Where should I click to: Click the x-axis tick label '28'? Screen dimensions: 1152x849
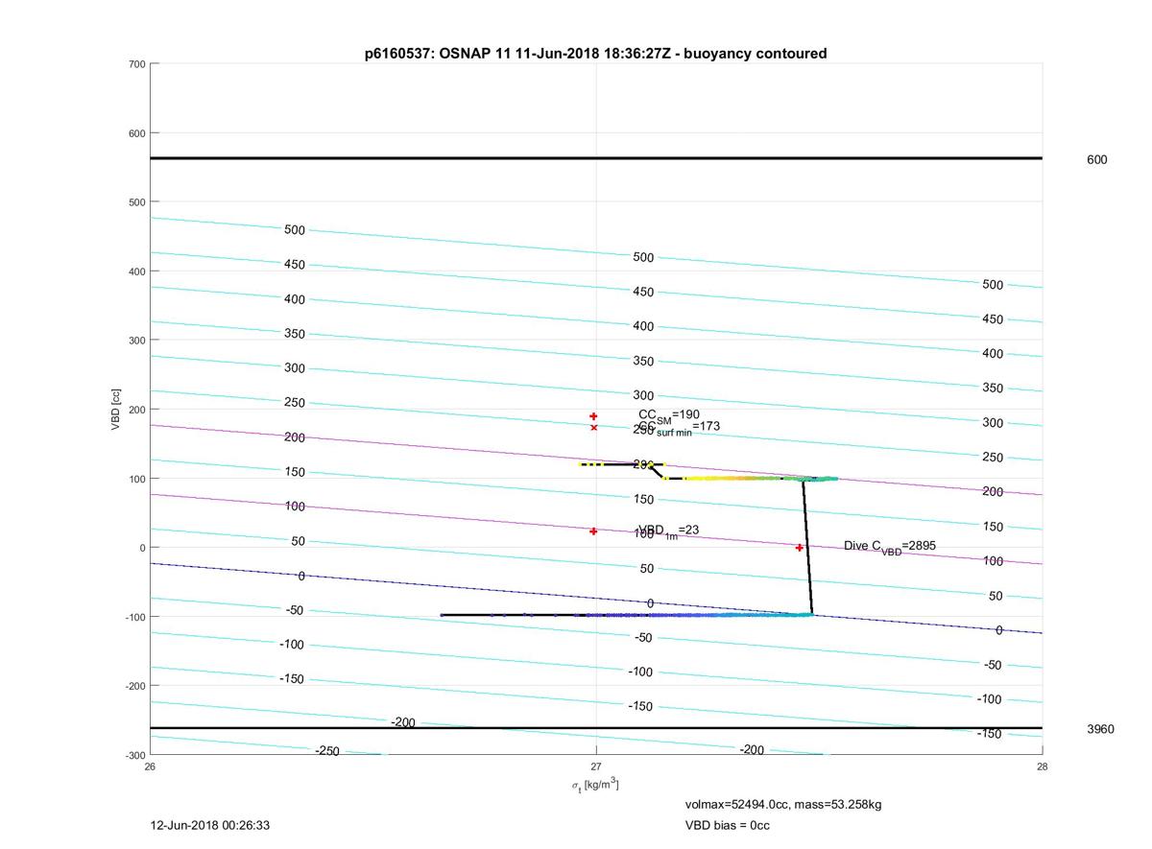[1042, 766]
